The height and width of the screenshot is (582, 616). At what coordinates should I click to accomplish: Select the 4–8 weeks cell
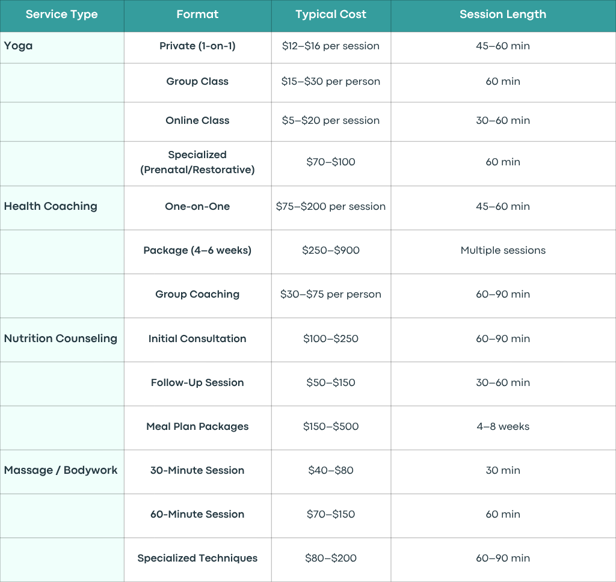(504, 427)
